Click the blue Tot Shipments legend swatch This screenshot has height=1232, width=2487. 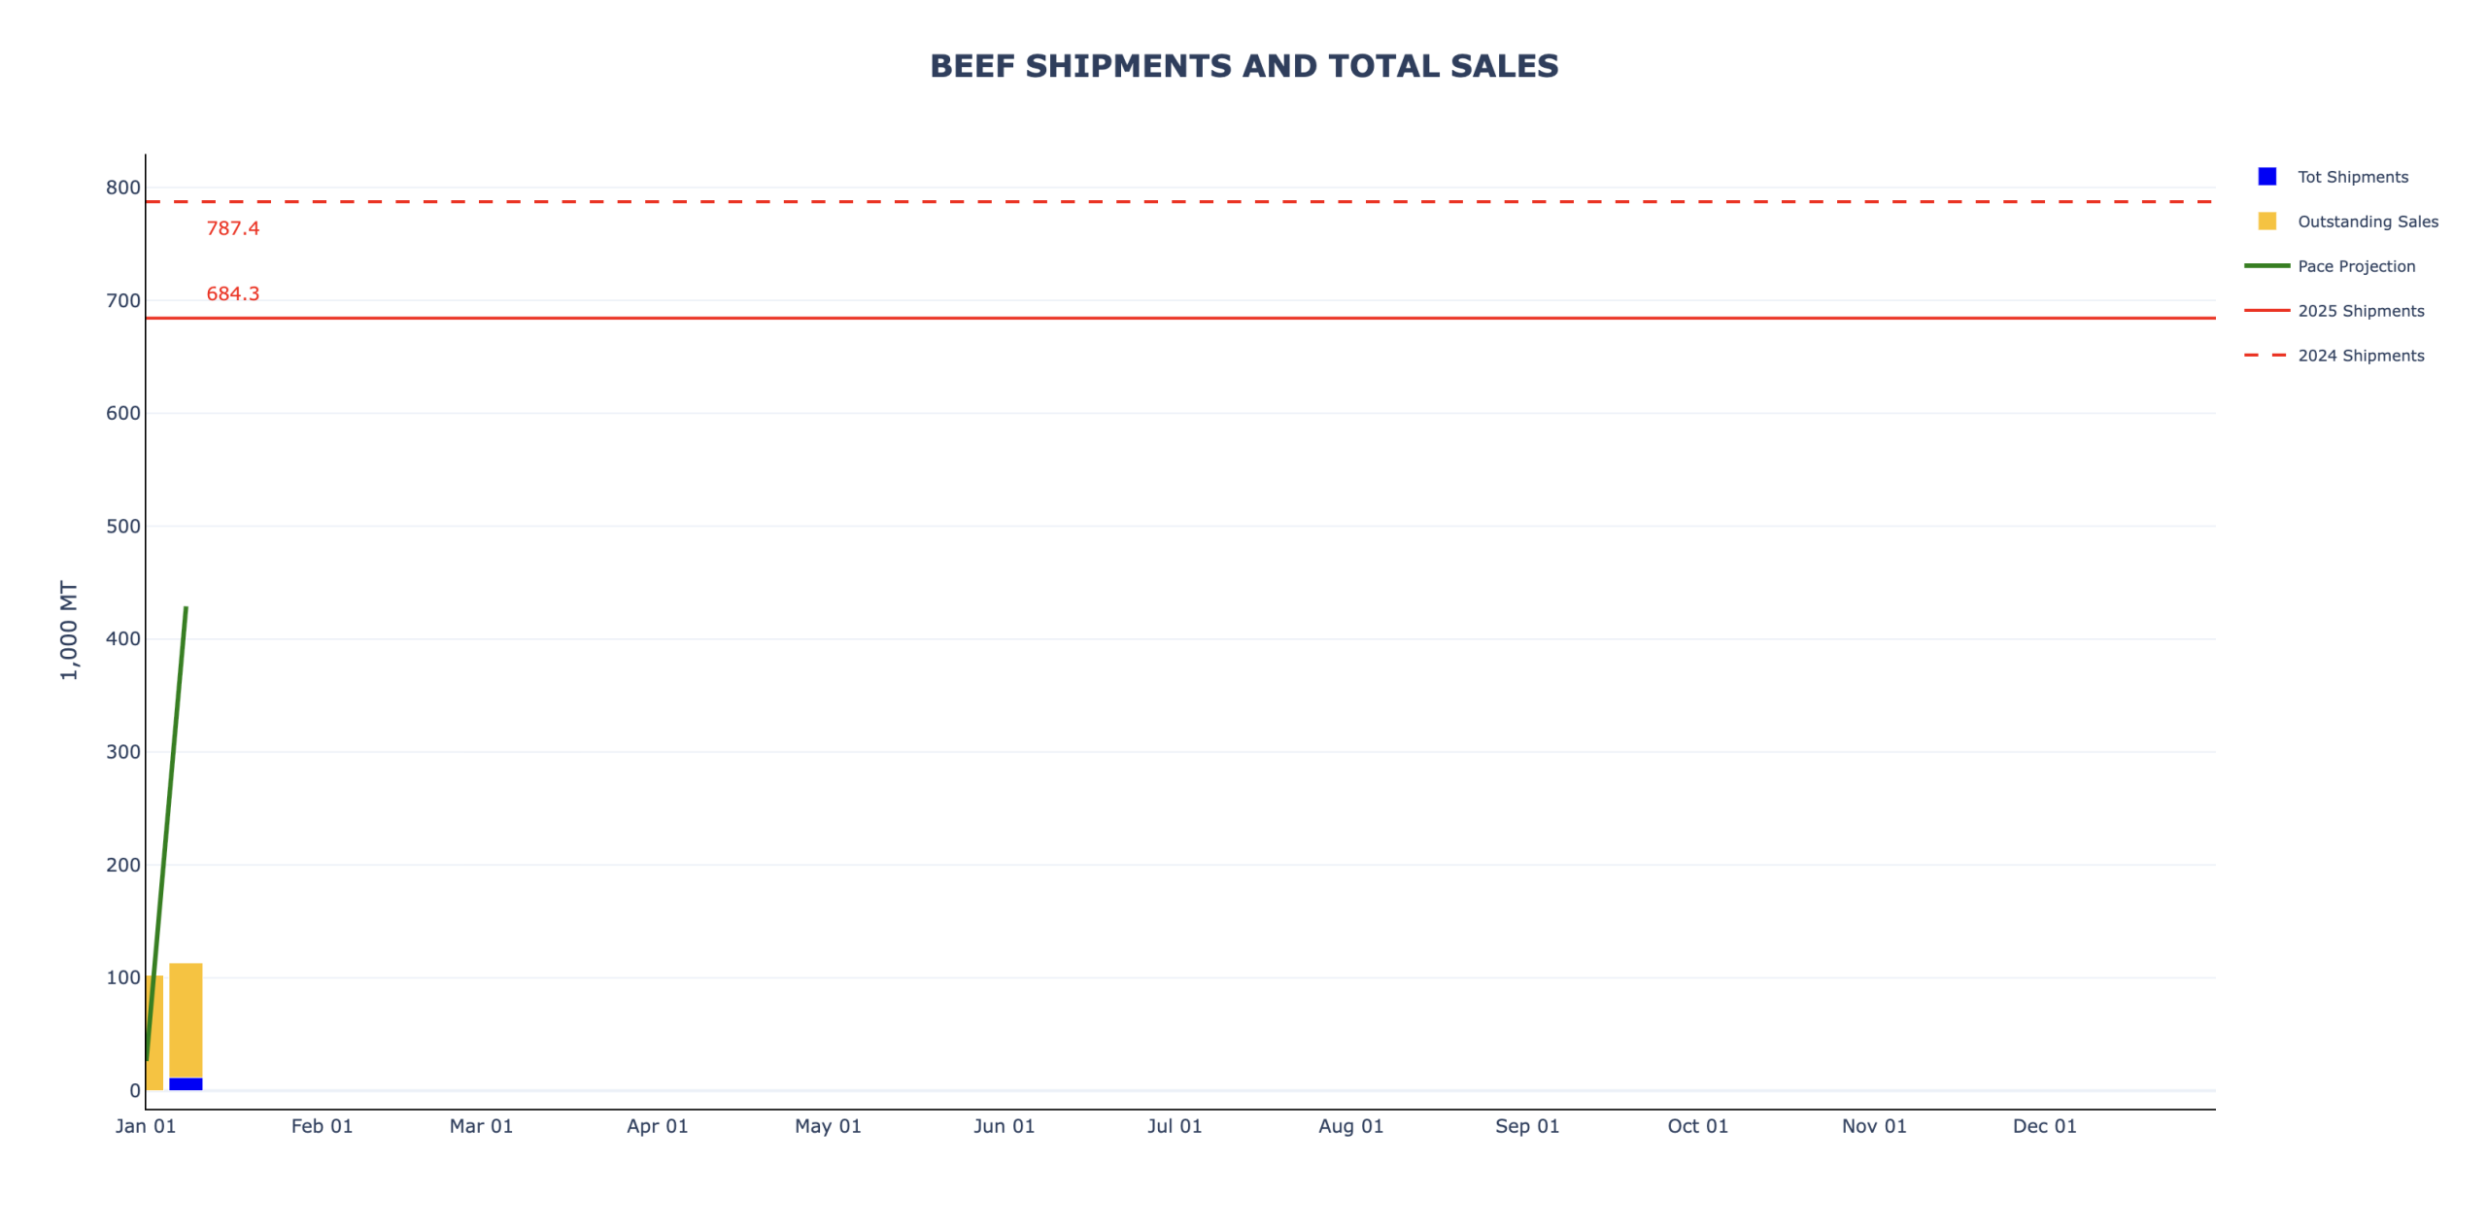[2266, 177]
